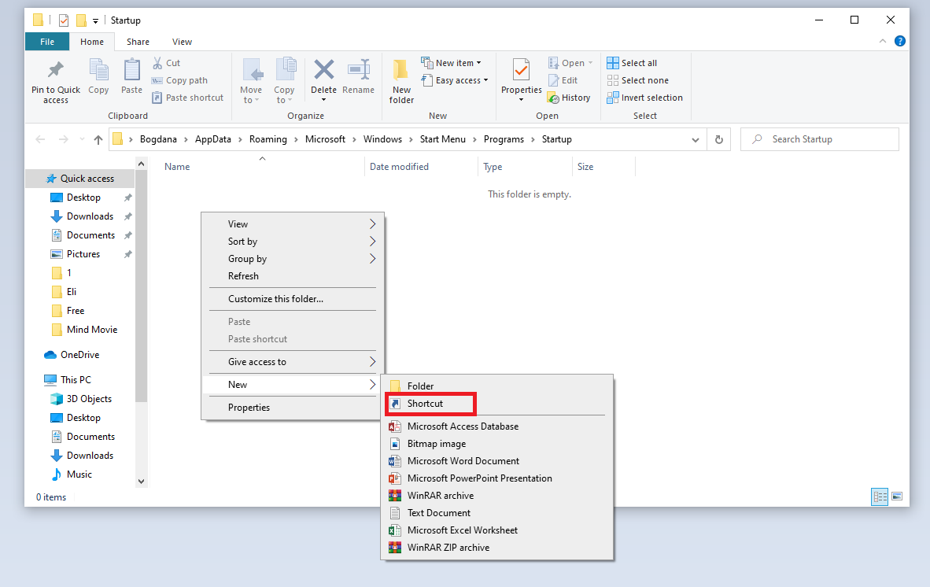
Task: Click inside the Search Startup box
Action: pyautogui.click(x=818, y=138)
